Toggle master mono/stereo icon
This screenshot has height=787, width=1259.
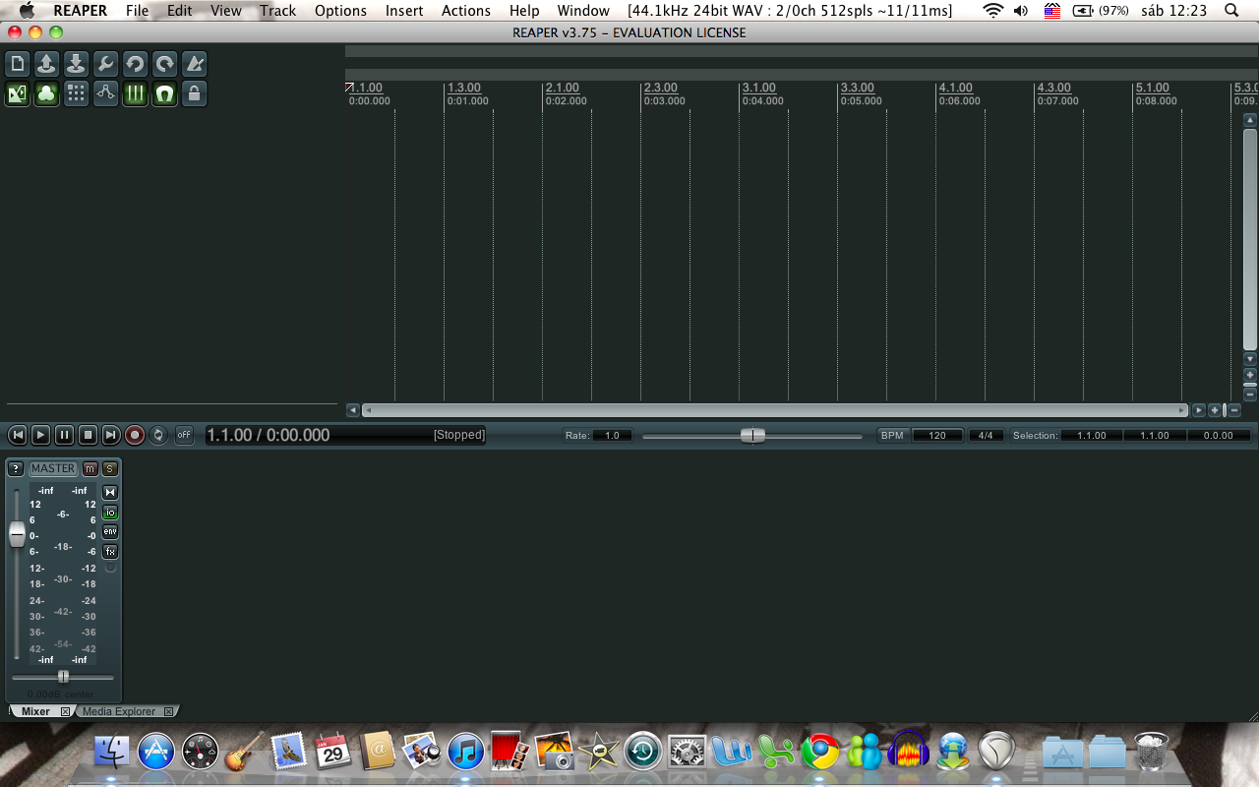pyautogui.click(x=110, y=492)
